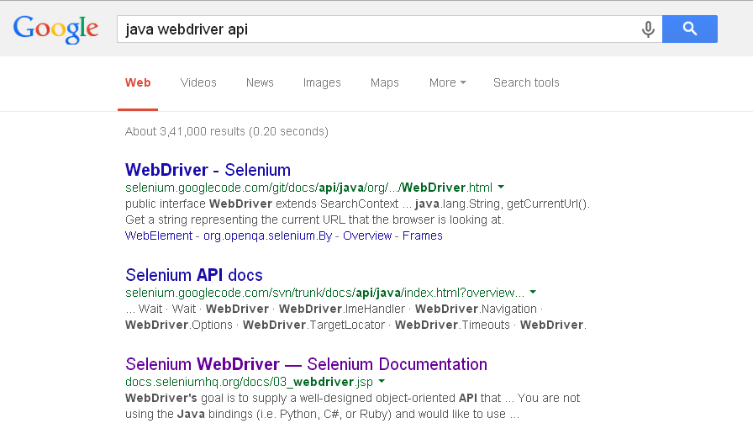Click snippet line 'using the Java bindings'
753x434 pixels.
[x=322, y=415]
